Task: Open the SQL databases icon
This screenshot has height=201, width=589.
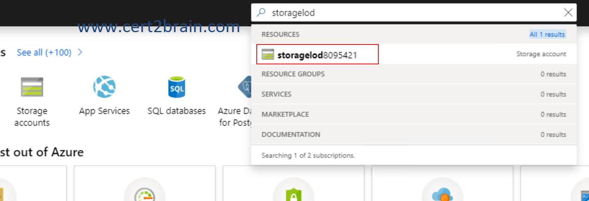Action: point(176,87)
